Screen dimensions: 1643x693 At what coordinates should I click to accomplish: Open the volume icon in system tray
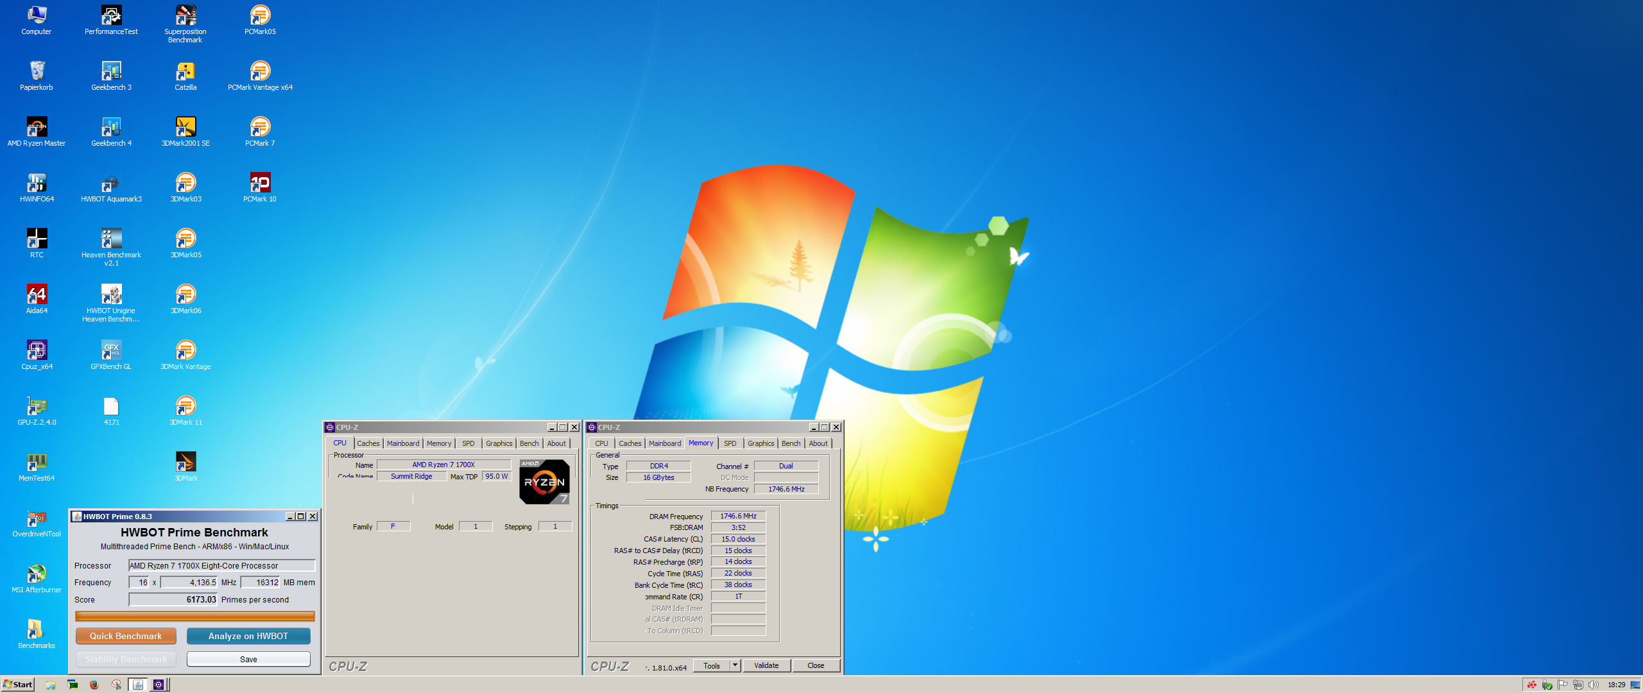pos(1594,685)
